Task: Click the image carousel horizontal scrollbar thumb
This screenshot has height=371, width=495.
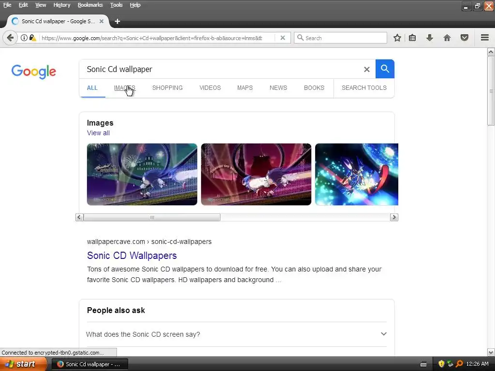Action: click(x=152, y=217)
